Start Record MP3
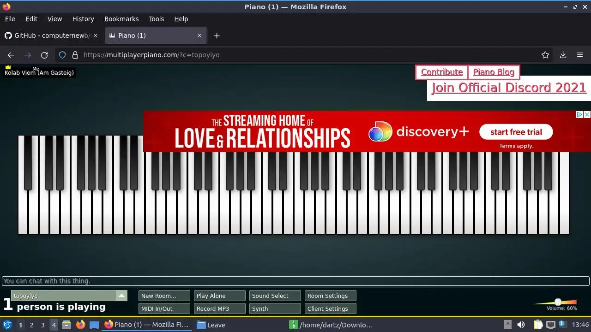This screenshot has height=332, width=591. point(220,308)
